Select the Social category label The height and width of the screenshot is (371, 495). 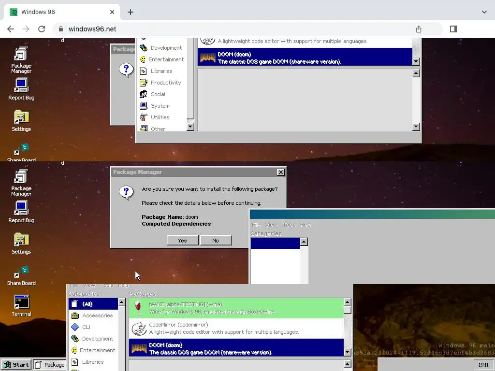point(158,94)
